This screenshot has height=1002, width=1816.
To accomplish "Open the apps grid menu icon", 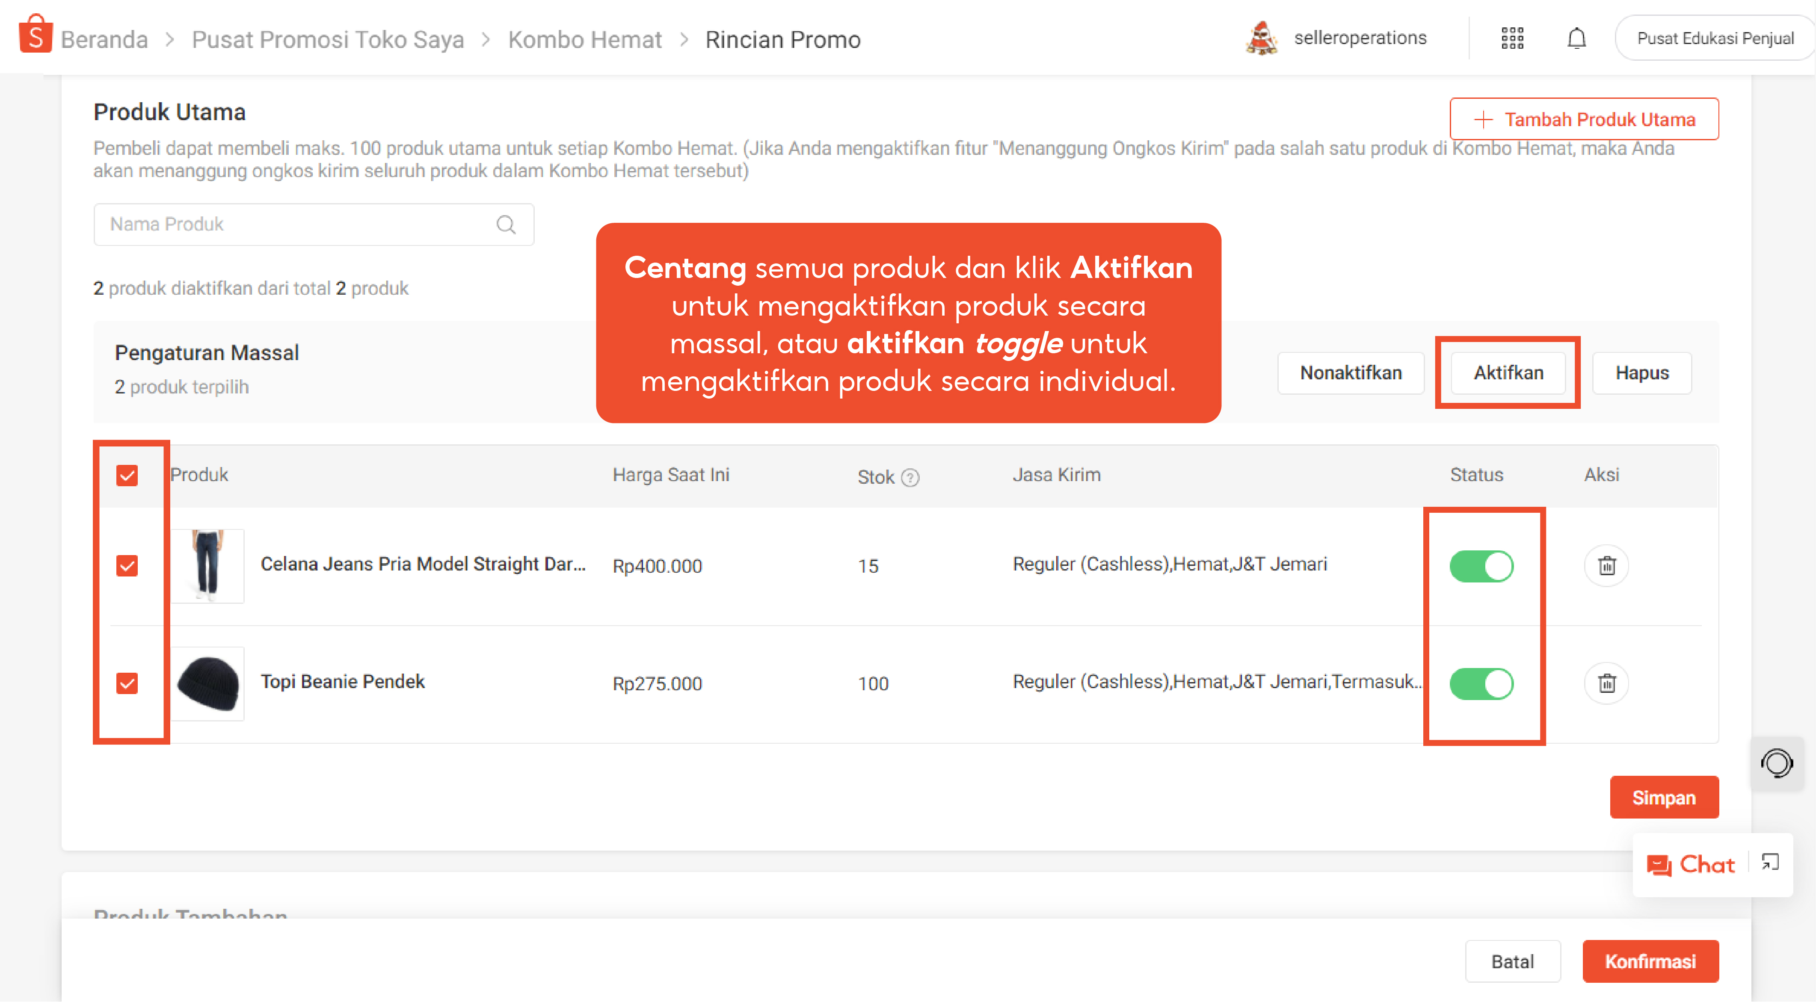I will tap(1512, 38).
